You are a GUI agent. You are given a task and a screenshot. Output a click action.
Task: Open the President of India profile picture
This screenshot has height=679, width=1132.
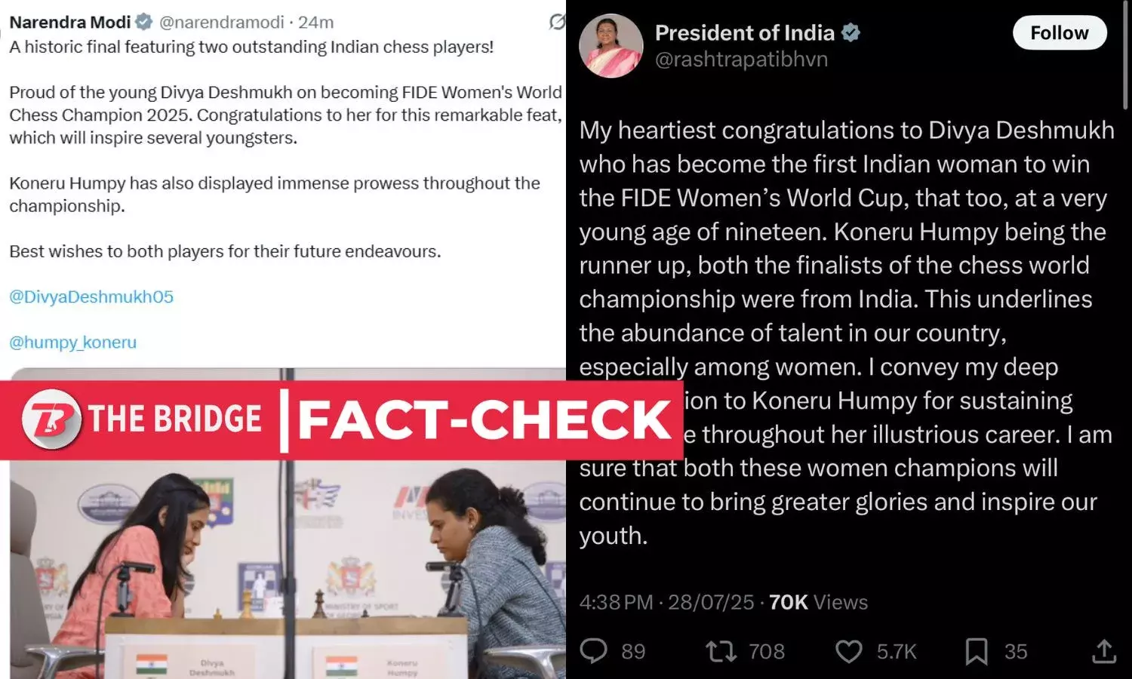click(611, 46)
